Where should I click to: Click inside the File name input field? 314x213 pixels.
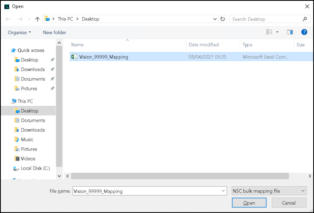tap(146, 191)
